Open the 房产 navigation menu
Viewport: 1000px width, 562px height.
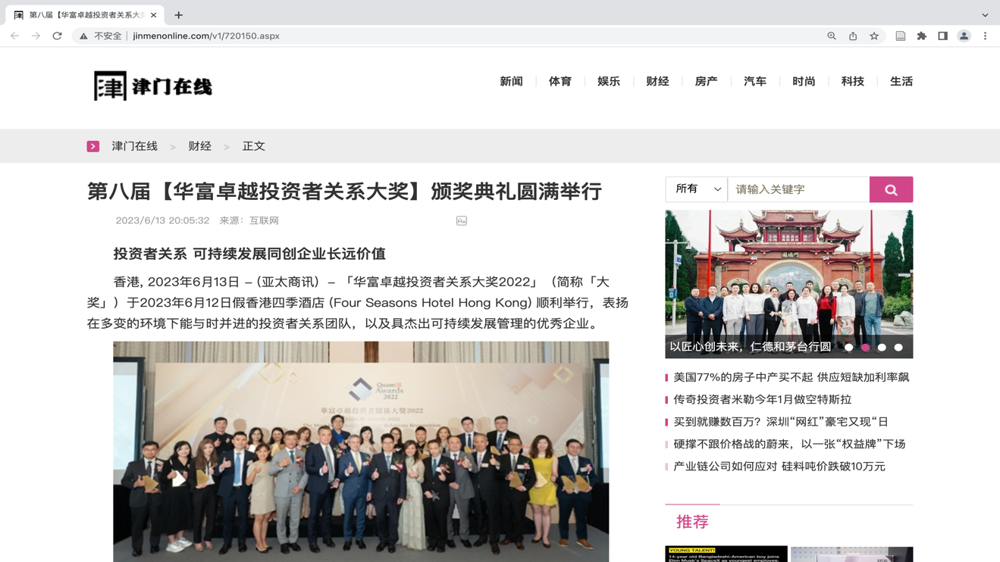tap(706, 81)
